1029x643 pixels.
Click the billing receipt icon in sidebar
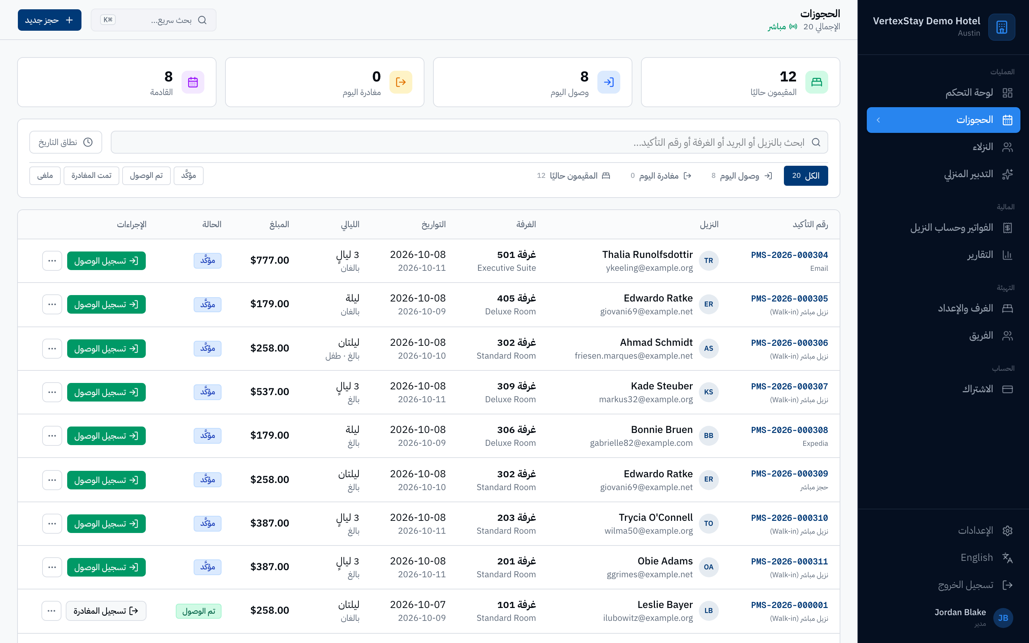tap(1007, 228)
